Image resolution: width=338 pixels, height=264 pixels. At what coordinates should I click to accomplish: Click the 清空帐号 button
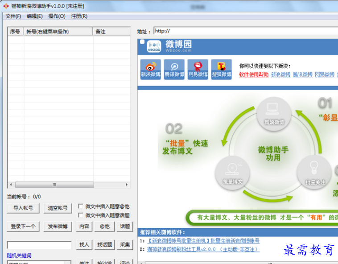(58, 208)
